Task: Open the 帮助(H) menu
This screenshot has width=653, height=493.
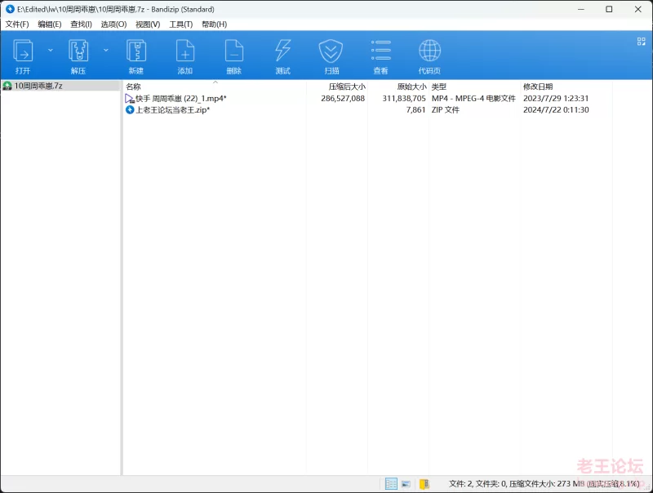Action: (215, 24)
